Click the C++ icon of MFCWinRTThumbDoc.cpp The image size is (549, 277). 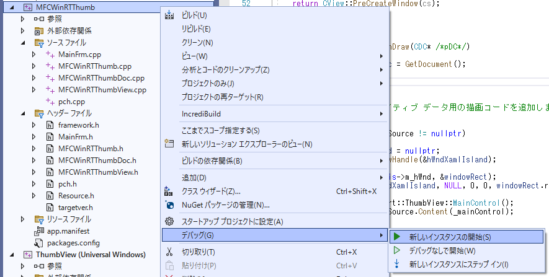pyautogui.click(x=50, y=78)
